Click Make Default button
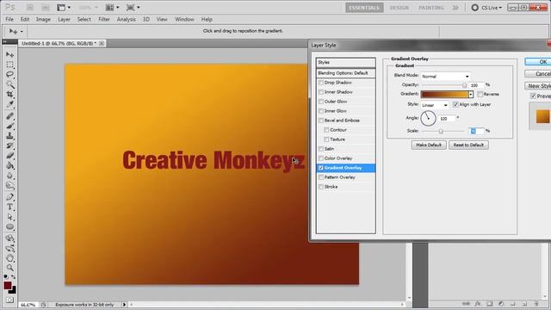Screen dimensions: 551x310 [x=429, y=145]
